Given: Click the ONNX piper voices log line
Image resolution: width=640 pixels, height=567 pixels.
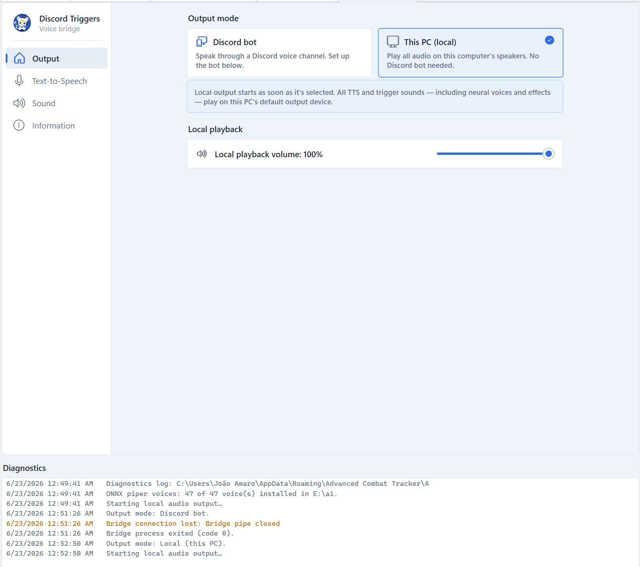Looking at the screenshot, I should coord(172,494).
